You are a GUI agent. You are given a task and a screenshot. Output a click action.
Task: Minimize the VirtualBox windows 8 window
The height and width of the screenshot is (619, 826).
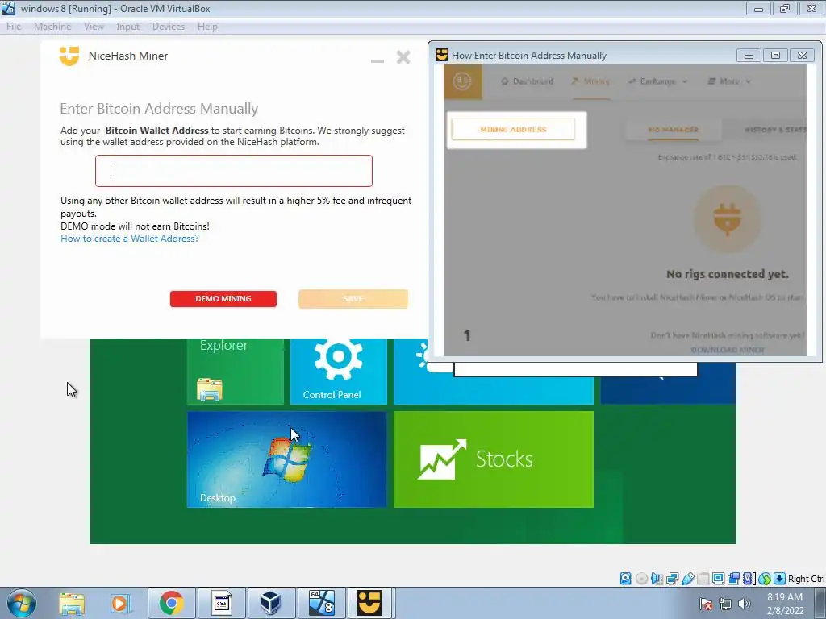[x=758, y=9]
